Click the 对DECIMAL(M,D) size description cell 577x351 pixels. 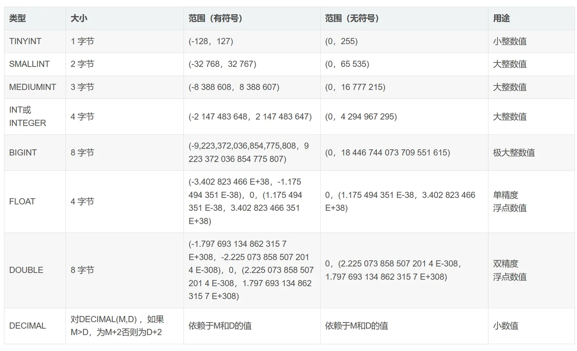117,325
